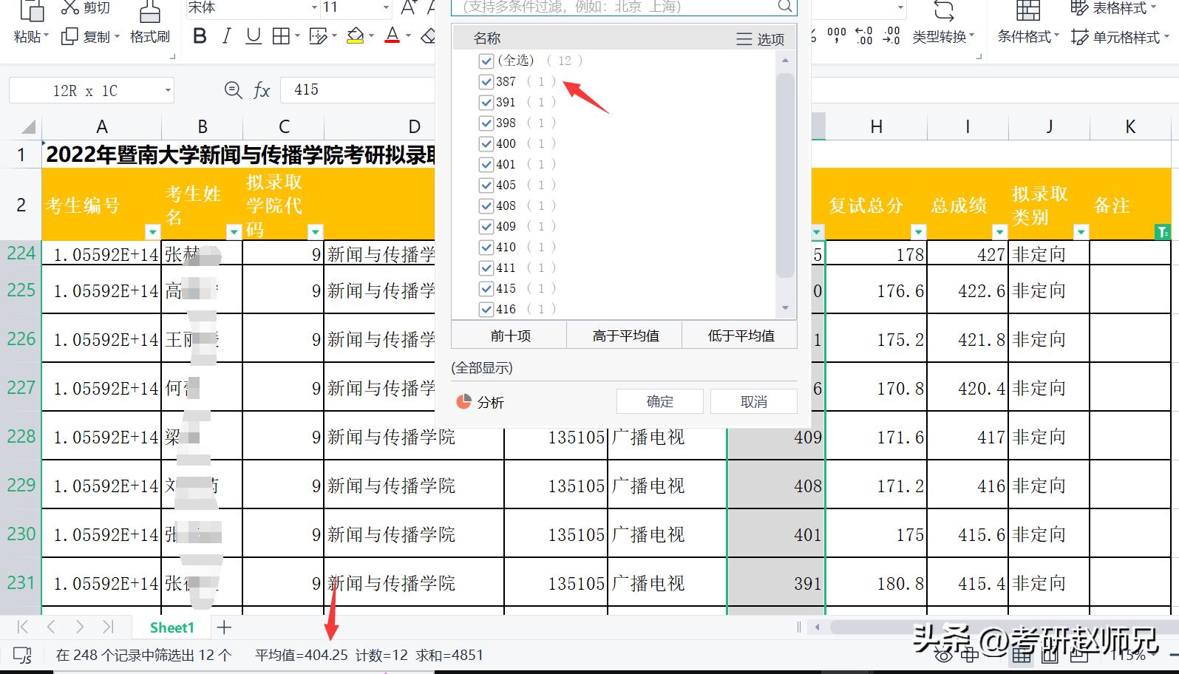Image resolution: width=1179 pixels, height=674 pixels.
Task: Uncheck the 409 filter checkbox
Action: point(486,226)
